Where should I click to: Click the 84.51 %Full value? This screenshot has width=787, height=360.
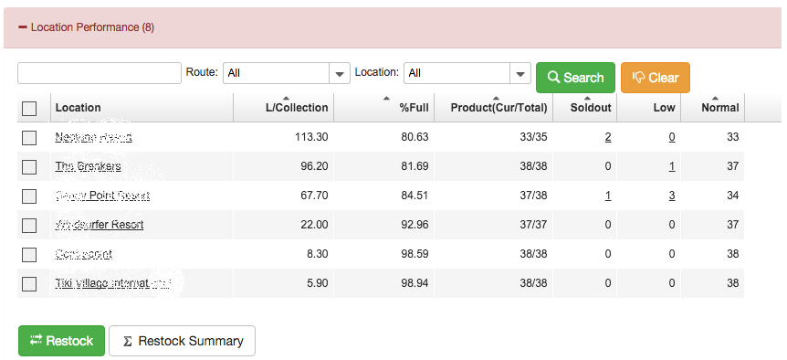[x=414, y=196]
